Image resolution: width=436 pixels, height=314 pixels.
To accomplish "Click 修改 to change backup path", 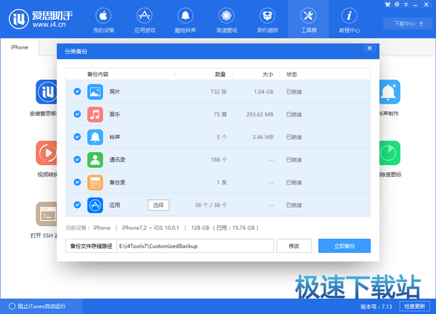I will tap(294, 246).
